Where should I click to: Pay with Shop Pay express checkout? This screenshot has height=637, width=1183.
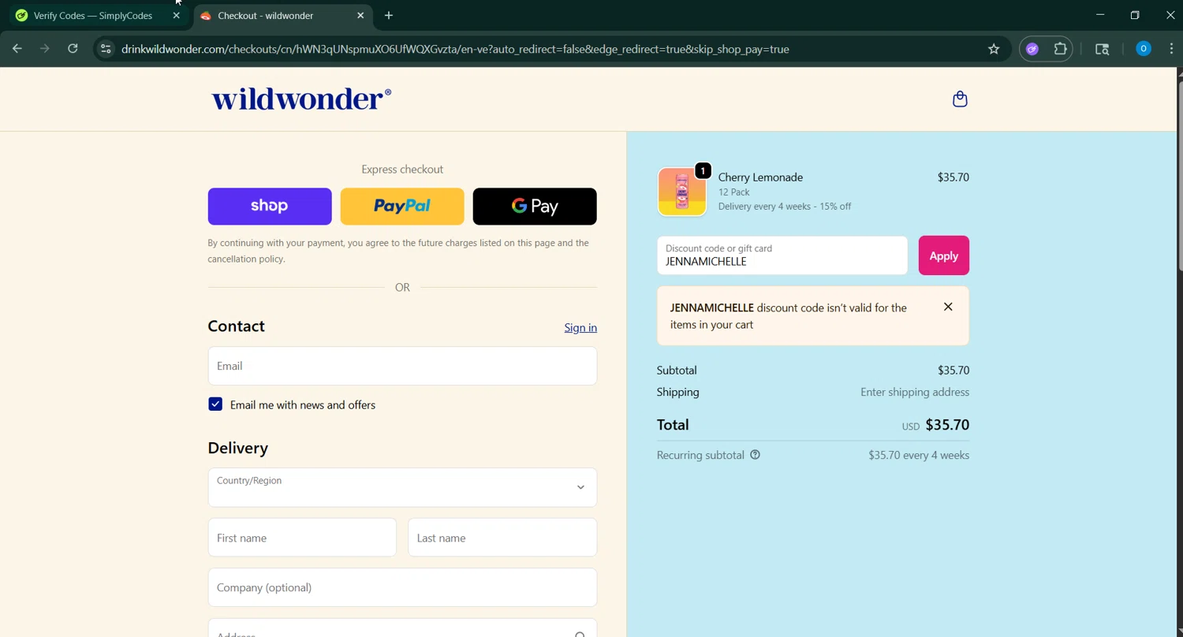pos(270,207)
